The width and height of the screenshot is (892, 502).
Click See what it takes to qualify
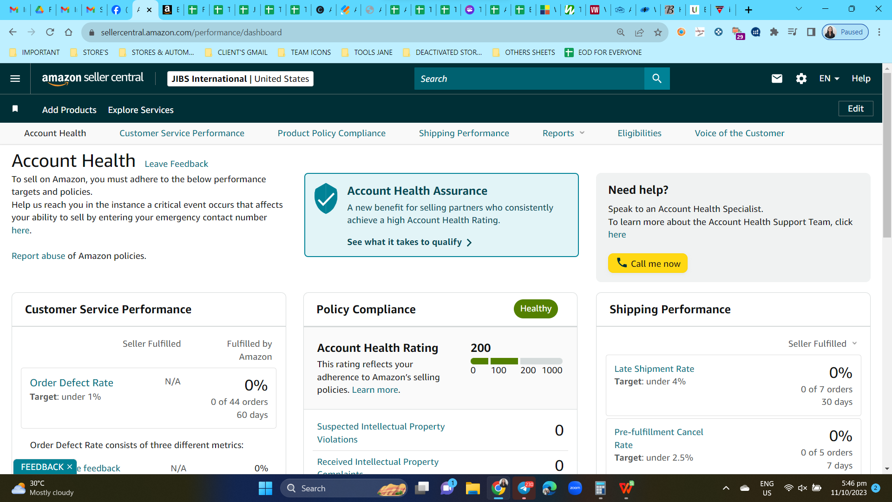[409, 242]
